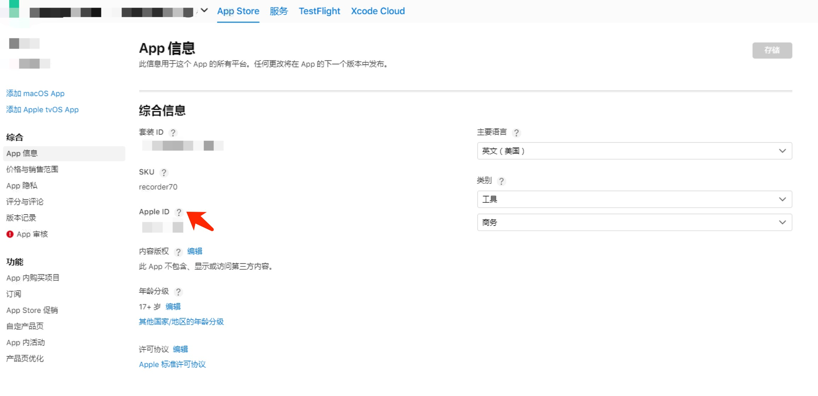Viewport: 818px width, 396px height.
Task: Edit the 内容版权 setting
Action: [195, 251]
